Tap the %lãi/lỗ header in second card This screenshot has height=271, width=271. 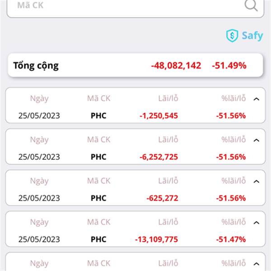(x=234, y=140)
